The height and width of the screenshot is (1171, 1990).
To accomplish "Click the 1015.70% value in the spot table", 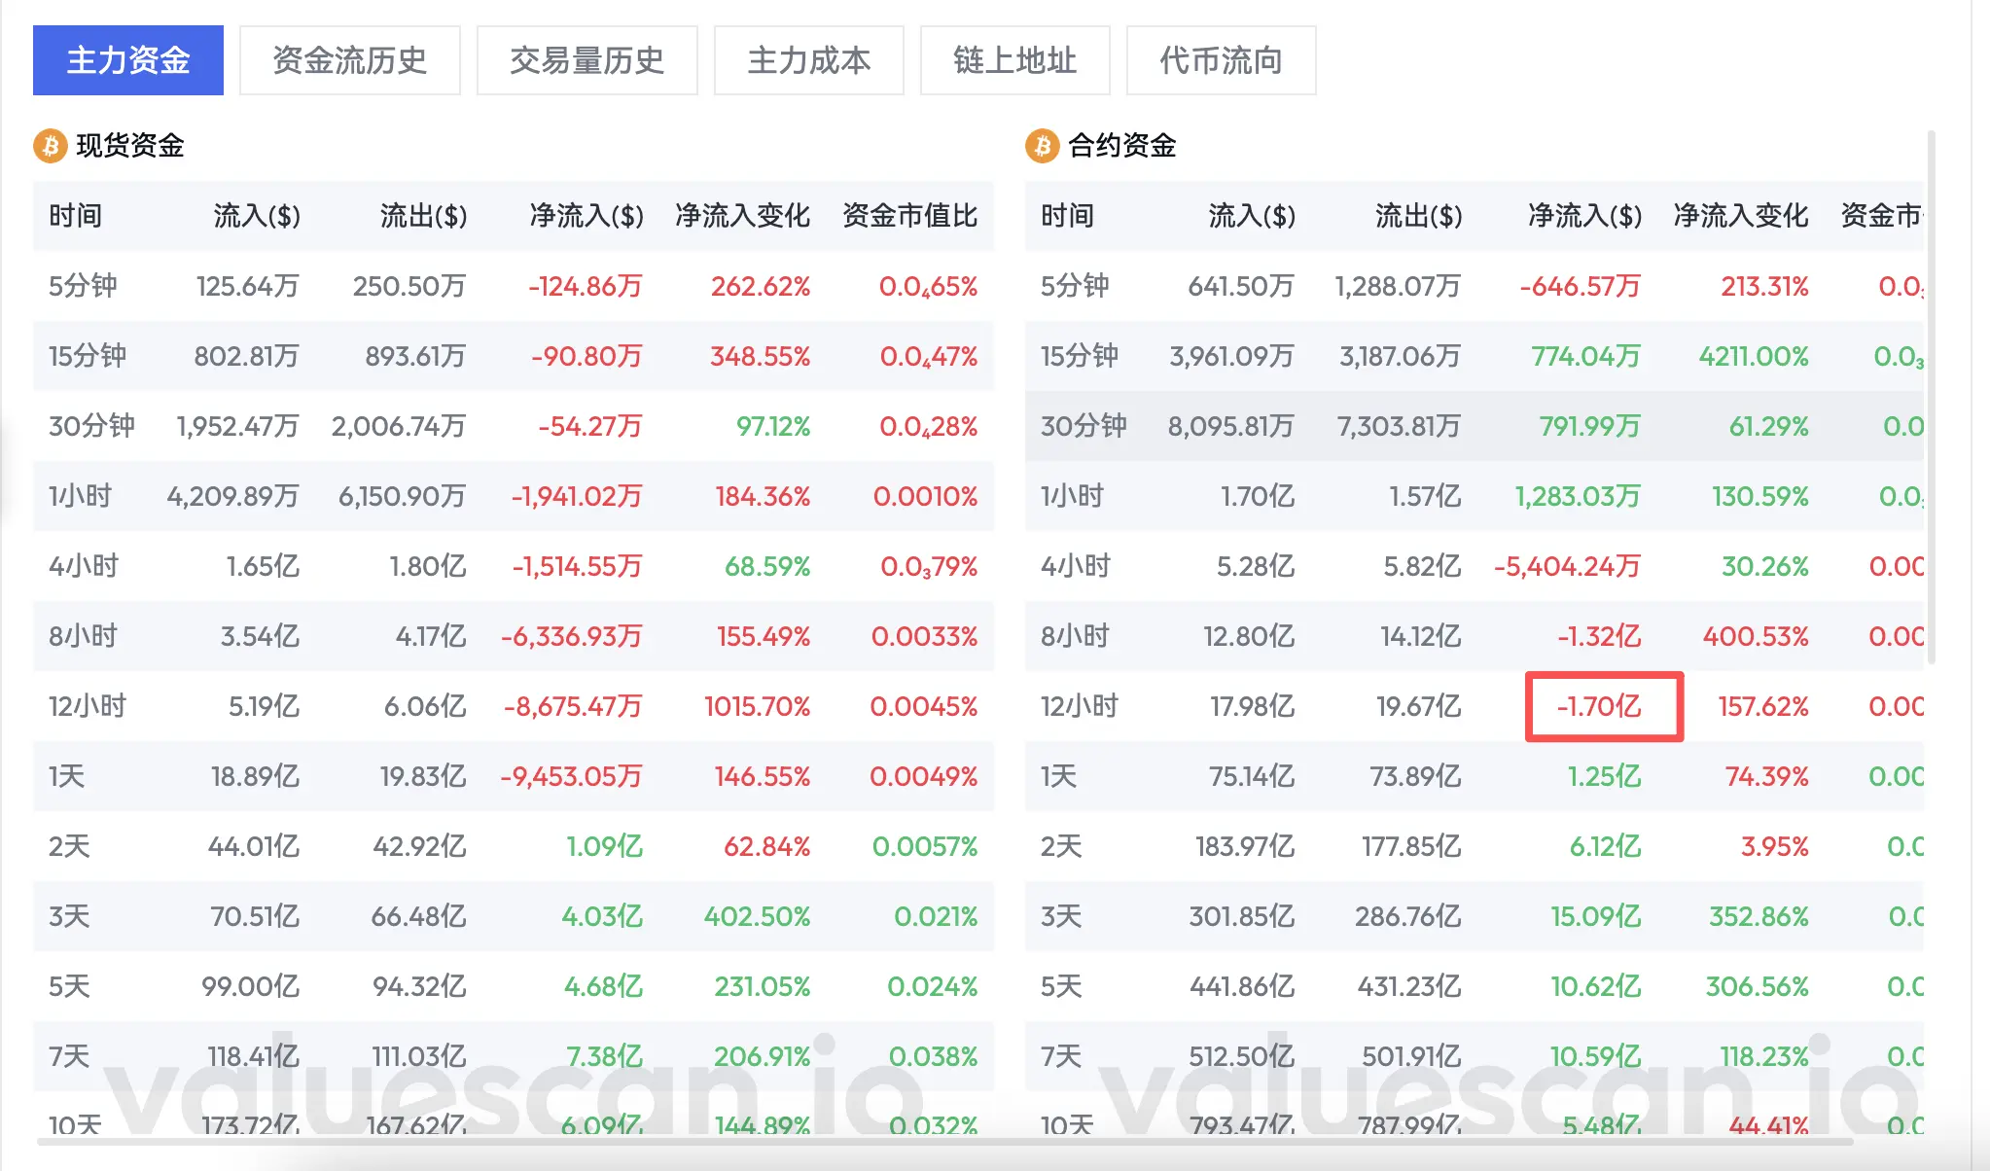I will click(x=757, y=706).
